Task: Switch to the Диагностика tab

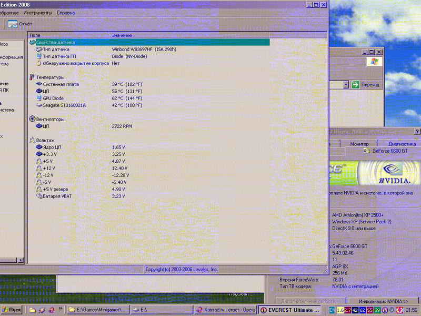Action: coord(401,143)
